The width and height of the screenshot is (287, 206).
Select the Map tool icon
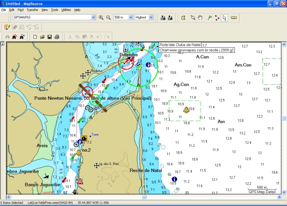pyautogui.click(x=183, y=18)
